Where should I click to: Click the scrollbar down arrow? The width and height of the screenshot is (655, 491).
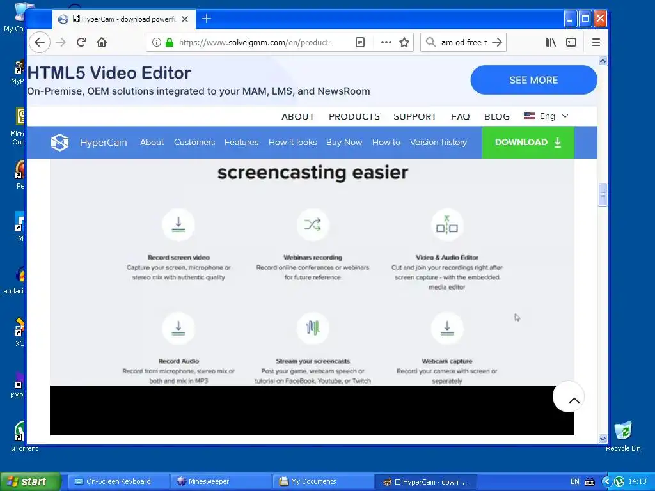[603, 439]
